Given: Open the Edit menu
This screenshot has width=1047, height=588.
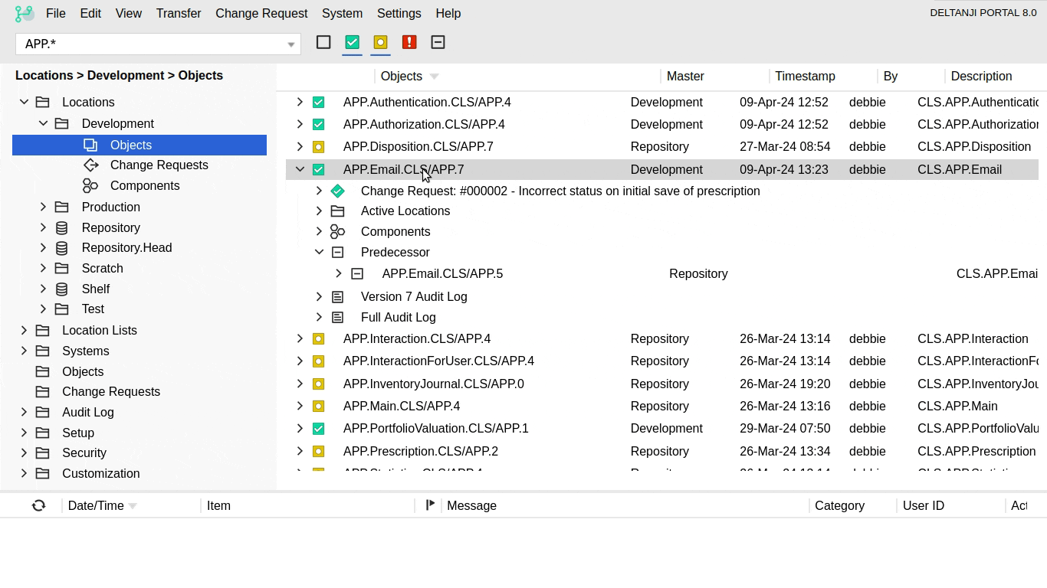Looking at the screenshot, I should coord(90,13).
